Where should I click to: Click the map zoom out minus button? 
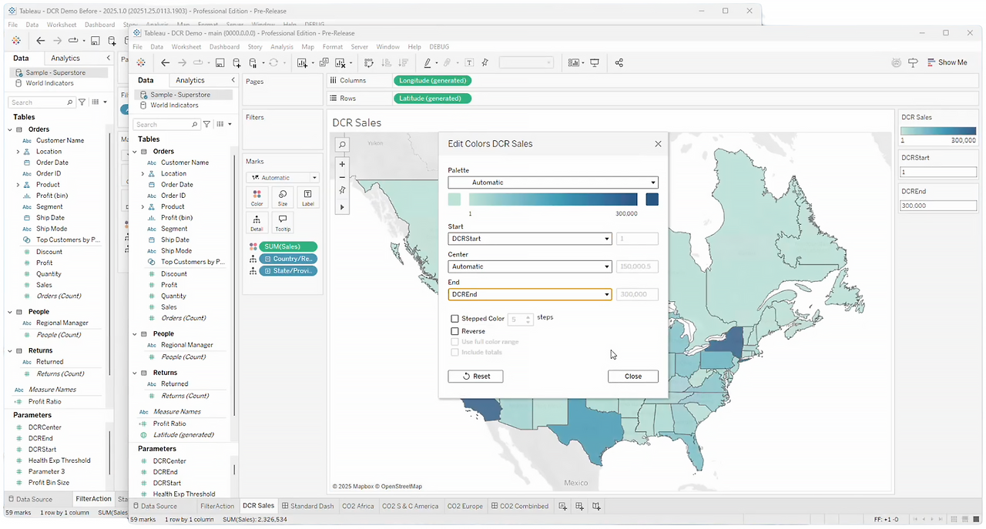(x=342, y=177)
